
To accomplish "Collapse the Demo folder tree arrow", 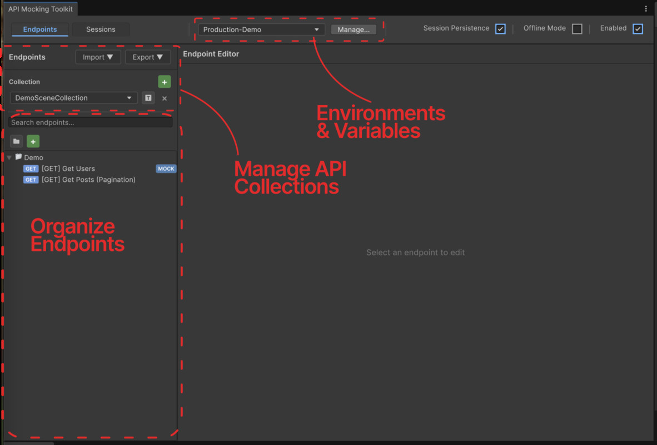I will coord(9,158).
